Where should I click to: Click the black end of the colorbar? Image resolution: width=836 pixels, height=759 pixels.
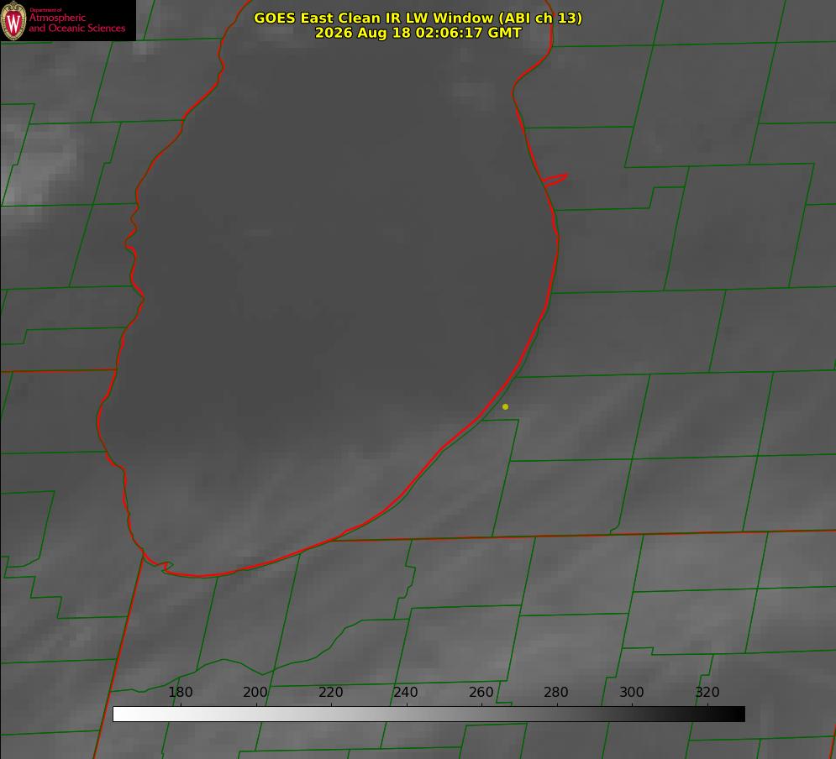[x=738, y=714]
